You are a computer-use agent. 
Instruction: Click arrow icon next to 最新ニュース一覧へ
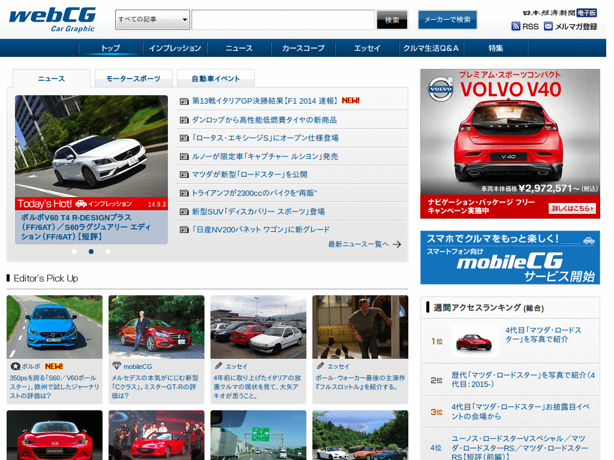pos(397,244)
